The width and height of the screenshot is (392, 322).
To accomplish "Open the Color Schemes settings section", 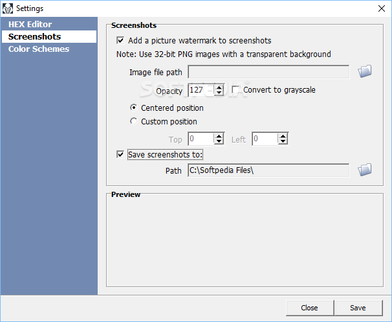I will pyautogui.click(x=49, y=49).
